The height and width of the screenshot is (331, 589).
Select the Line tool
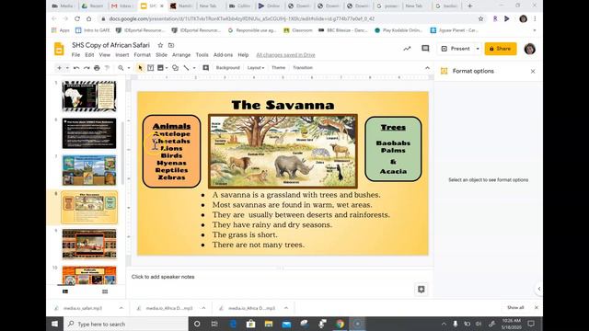pos(186,68)
